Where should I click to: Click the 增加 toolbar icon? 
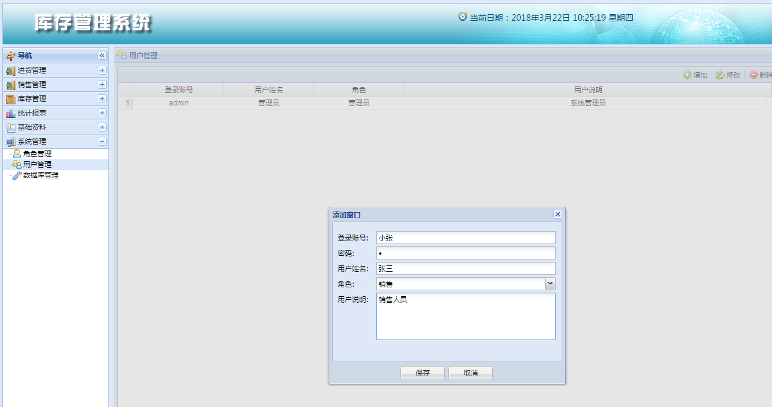pyautogui.click(x=687, y=75)
